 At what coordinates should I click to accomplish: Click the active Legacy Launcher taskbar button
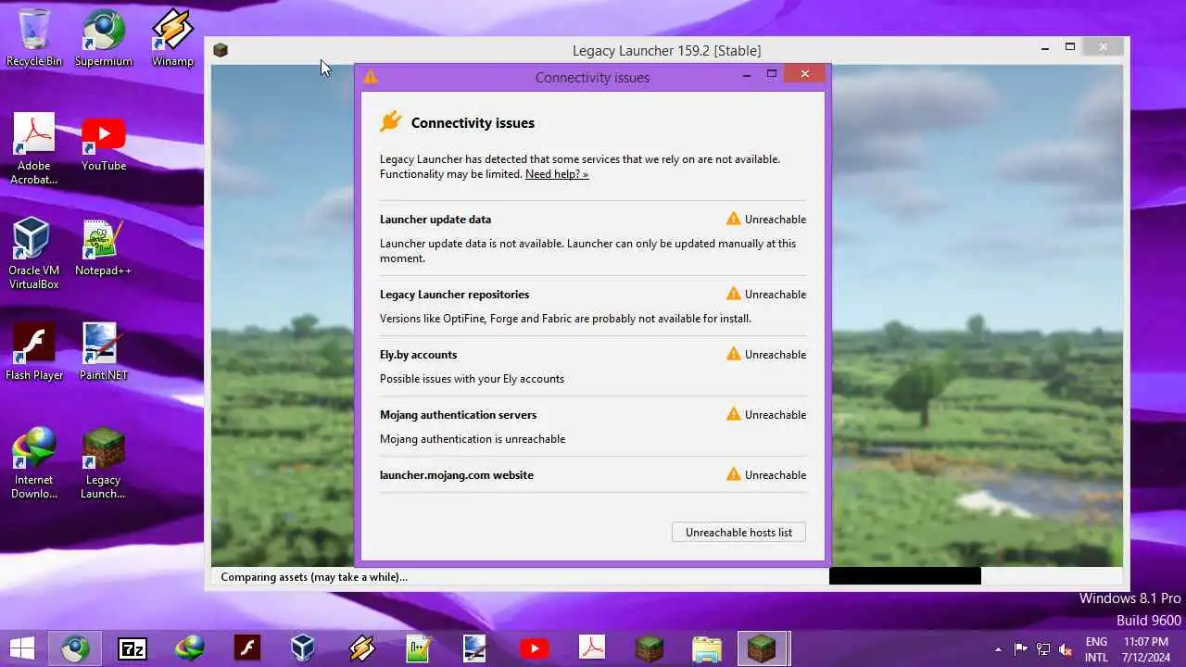(x=763, y=648)
